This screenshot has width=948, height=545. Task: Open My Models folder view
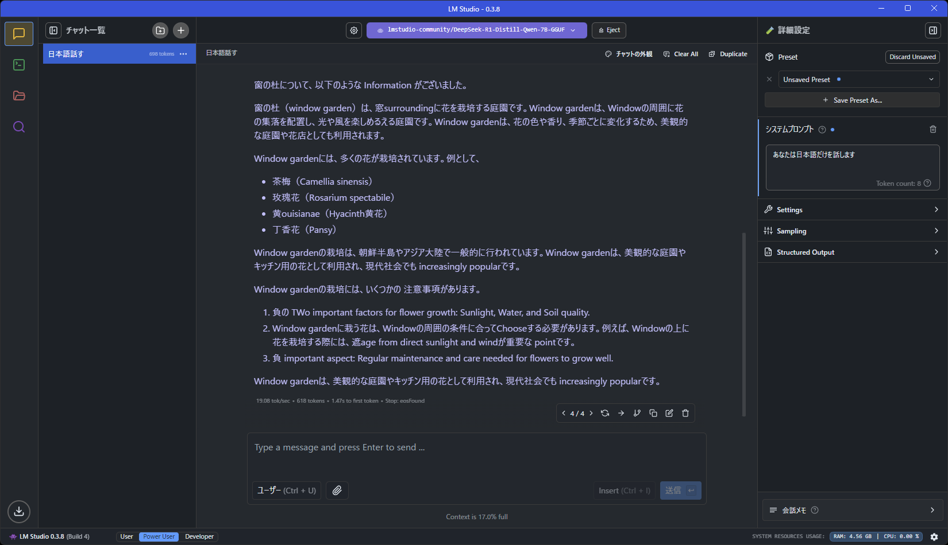(x=18, y=96)
